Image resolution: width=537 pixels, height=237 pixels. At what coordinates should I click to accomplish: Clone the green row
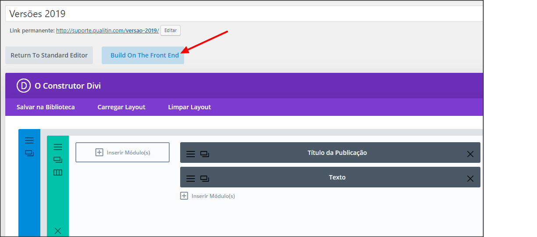(x=58, y=160)
